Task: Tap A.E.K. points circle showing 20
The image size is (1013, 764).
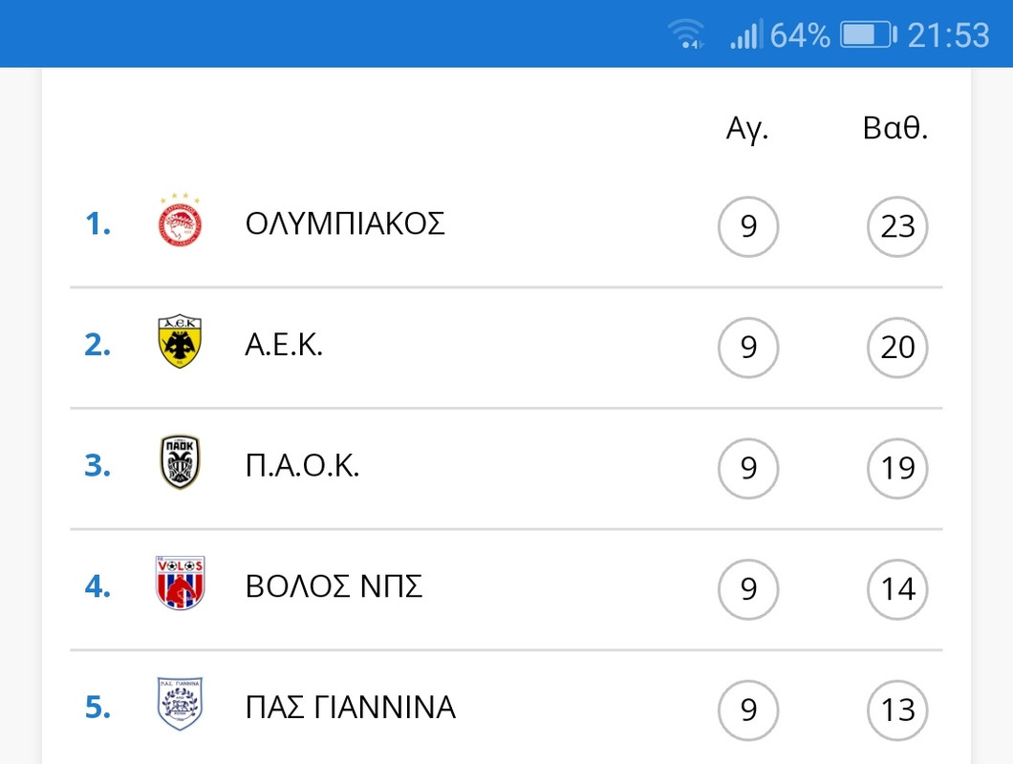Action: [897, 348]
